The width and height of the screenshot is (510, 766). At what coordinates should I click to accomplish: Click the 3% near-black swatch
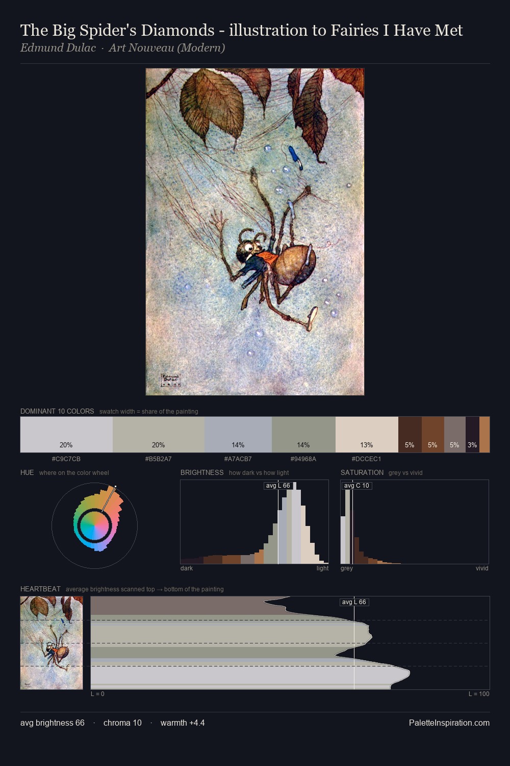[472, 435]
